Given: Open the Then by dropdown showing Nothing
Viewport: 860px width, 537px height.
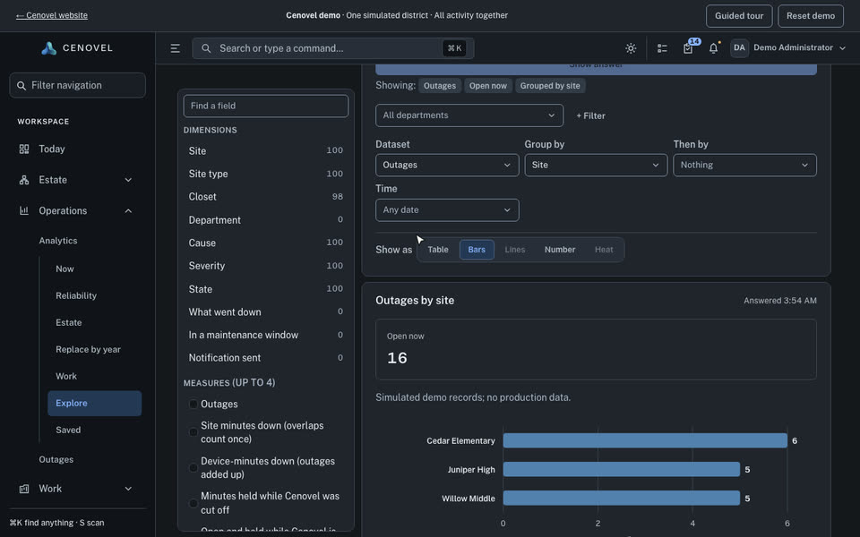Looking at the screenshot, I should click(744, 165).
